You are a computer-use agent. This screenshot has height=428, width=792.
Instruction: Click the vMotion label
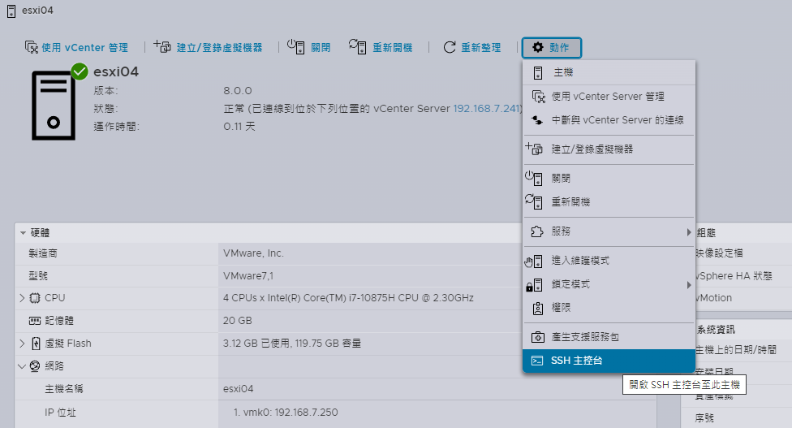tap(714, 298)
